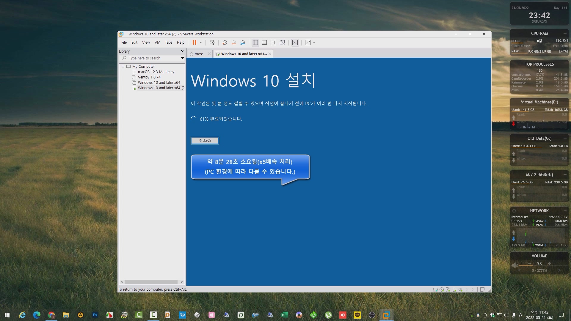571x321 pixels.
Task: Collapse the Old_Data(G:) widget
Action: click(565, 138)
